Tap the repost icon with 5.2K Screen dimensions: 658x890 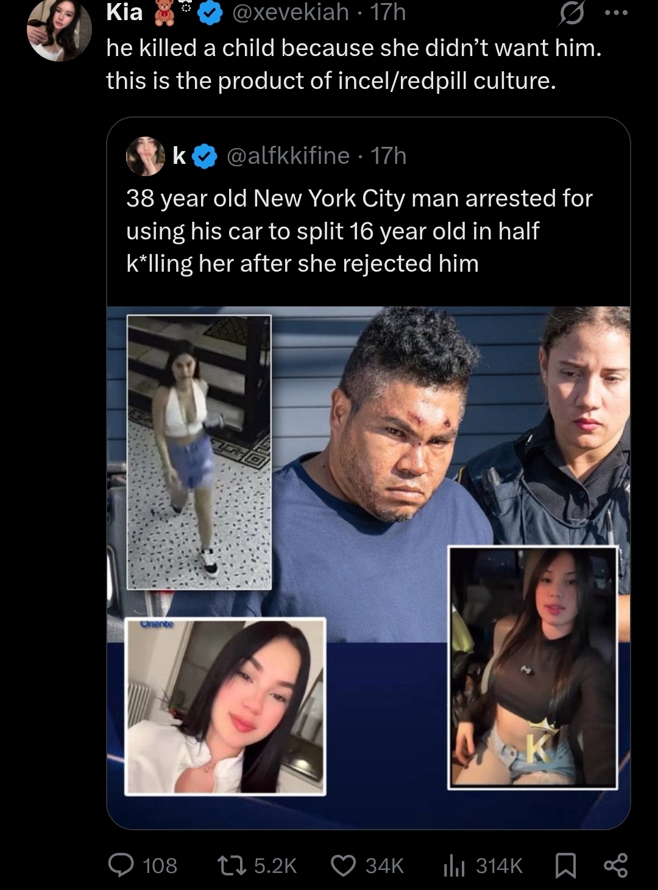[x=232, y=865]
